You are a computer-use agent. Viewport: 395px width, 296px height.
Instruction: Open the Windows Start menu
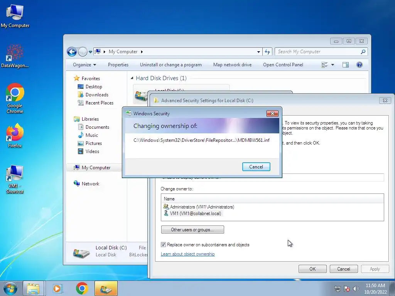pos(10,288)
